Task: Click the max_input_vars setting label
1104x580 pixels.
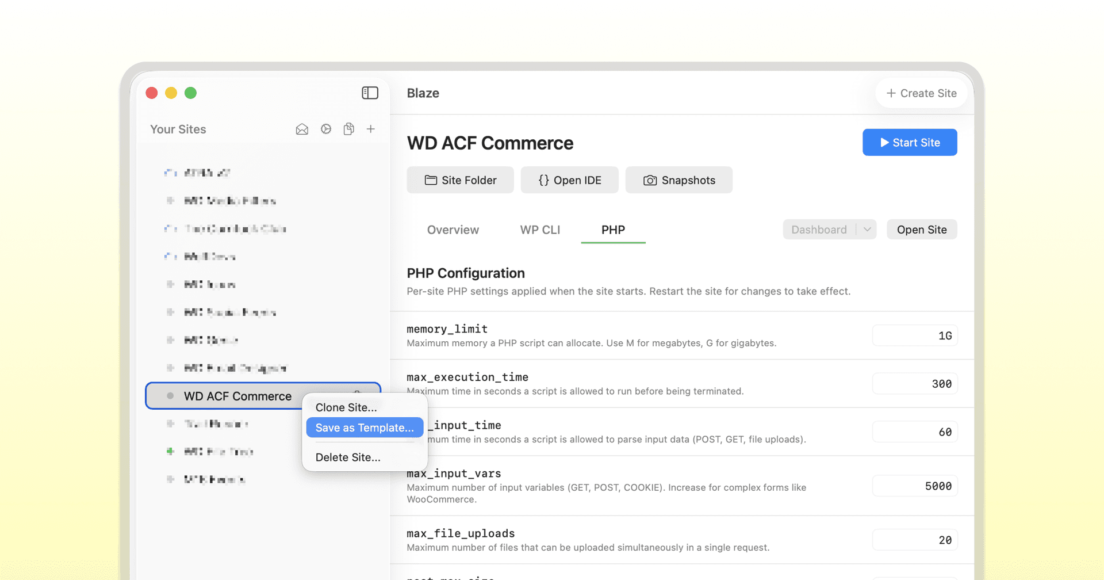Action: (x=454, y=474)
